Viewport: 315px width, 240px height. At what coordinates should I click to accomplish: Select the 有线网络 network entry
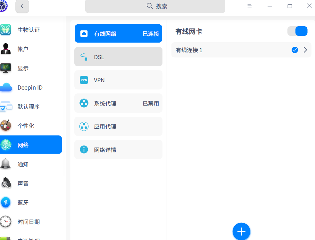[x=118, y=34]
